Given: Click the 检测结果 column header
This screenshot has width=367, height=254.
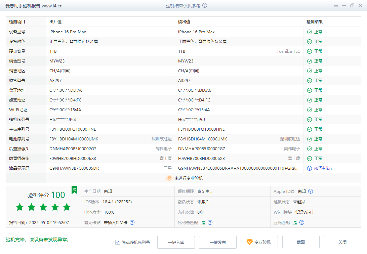Looking at the screenshot, I should tap(314, 22).
